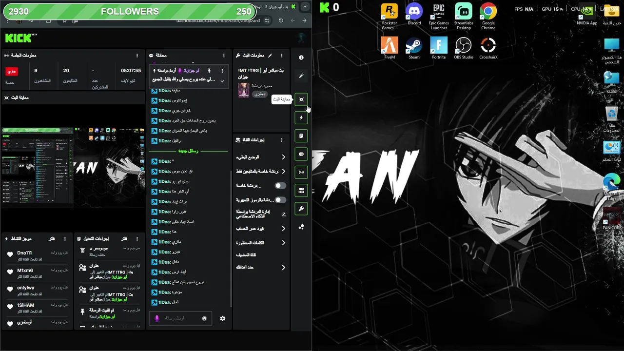
Task: Open Microsoft Edge desktop shortcut
Action: pyautogui.click(x=611, y=187)
